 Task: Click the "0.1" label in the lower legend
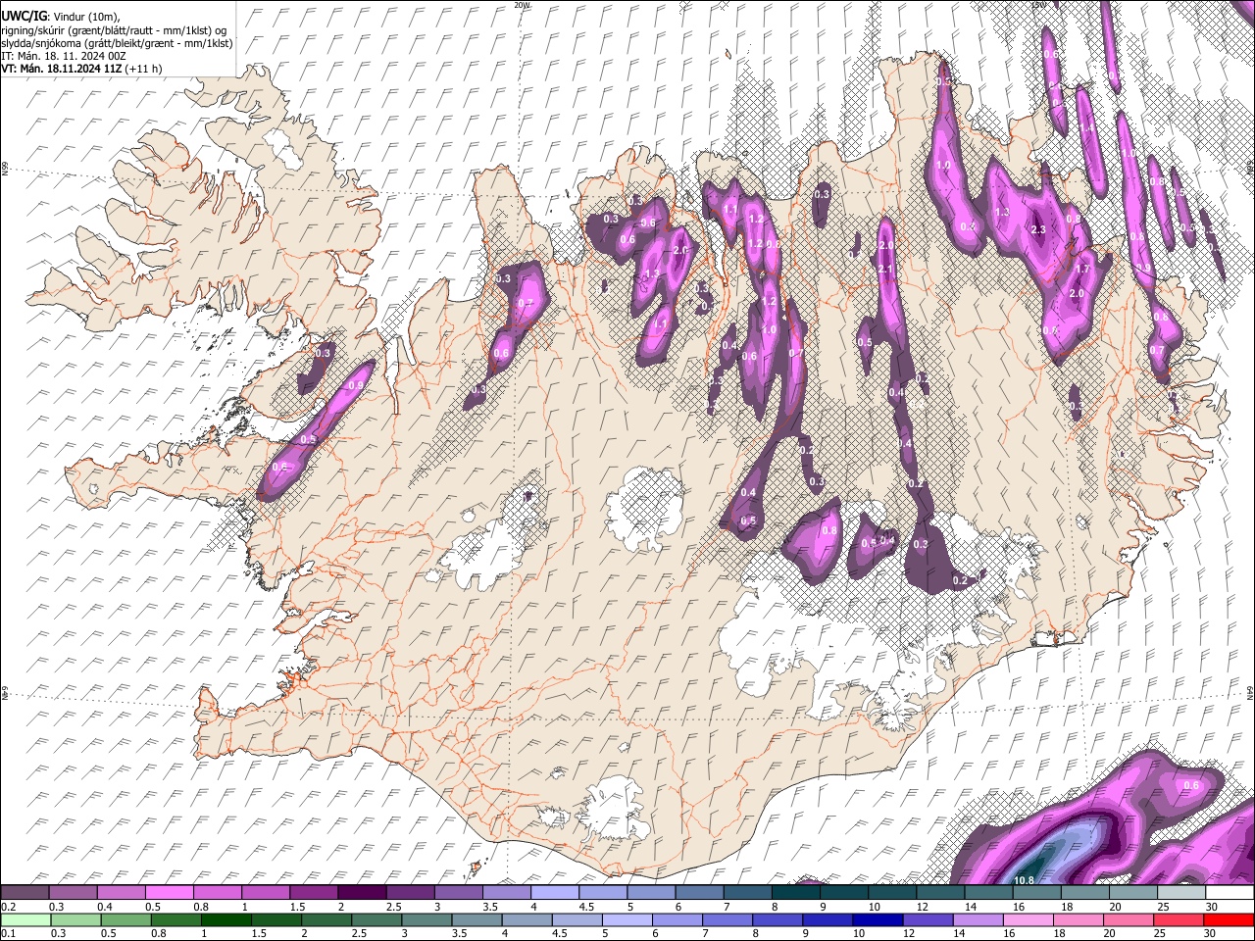pyautogui.click(x=8, y=934)
